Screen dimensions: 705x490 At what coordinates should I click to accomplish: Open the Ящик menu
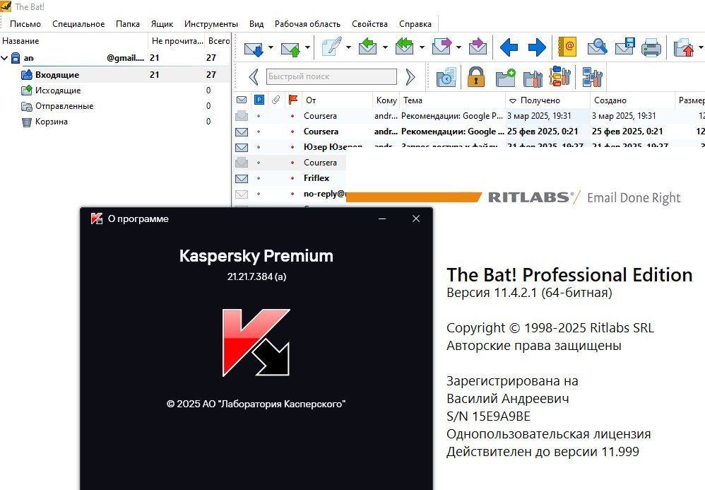162,24
